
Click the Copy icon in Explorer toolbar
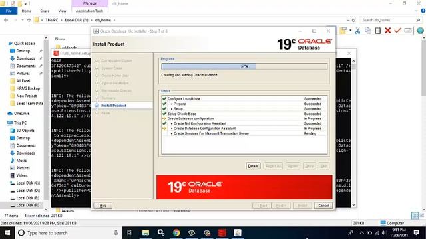click(368, 31)
